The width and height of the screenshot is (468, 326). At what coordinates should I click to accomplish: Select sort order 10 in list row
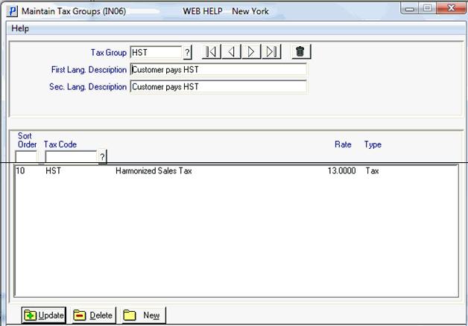[x=20, y=170]
